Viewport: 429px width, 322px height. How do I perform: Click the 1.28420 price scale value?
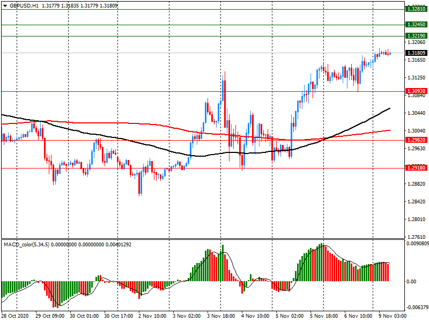(x=417, y=202)
